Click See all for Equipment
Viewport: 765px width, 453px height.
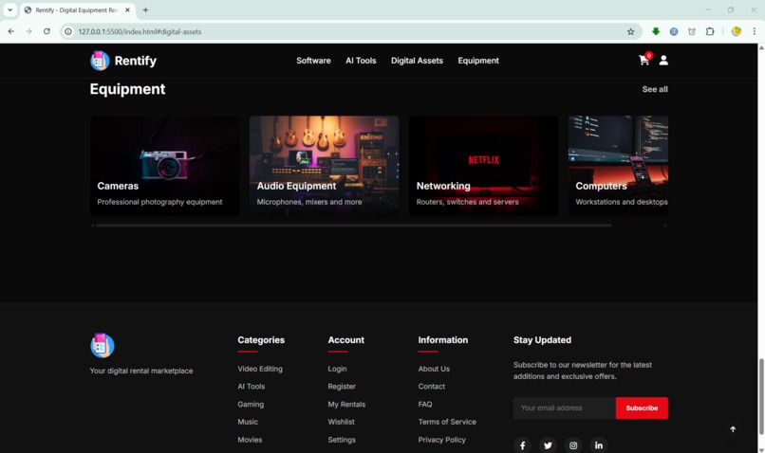click(655, 89)
